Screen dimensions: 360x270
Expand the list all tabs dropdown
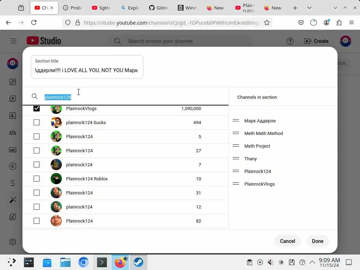[309, 8]
